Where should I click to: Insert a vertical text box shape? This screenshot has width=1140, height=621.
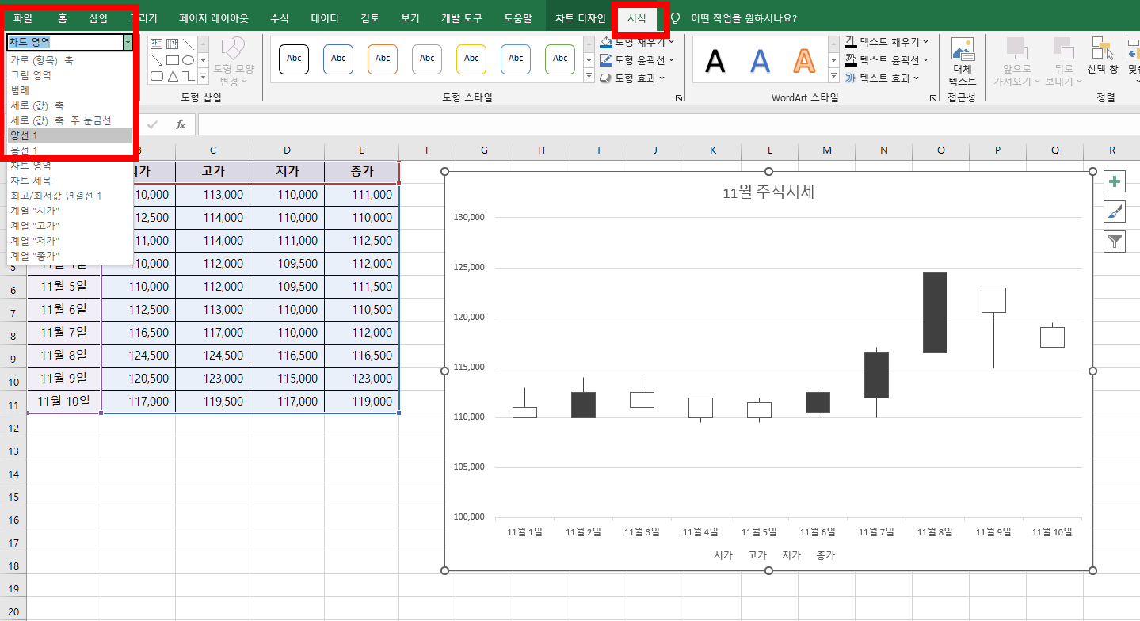pos(172,44)
